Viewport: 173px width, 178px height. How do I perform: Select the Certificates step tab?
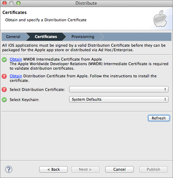[x=46, y=37]
